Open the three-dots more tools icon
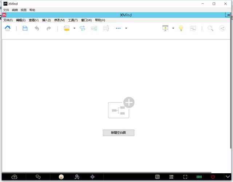Viewport: 233px width, 182px height. point(118,28)
